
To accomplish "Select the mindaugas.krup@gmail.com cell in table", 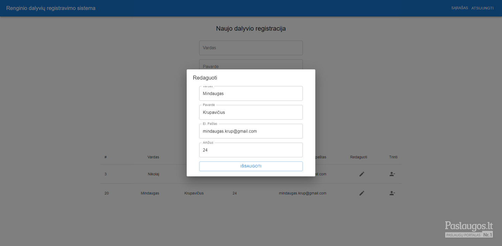I will (x=303, y=193).
